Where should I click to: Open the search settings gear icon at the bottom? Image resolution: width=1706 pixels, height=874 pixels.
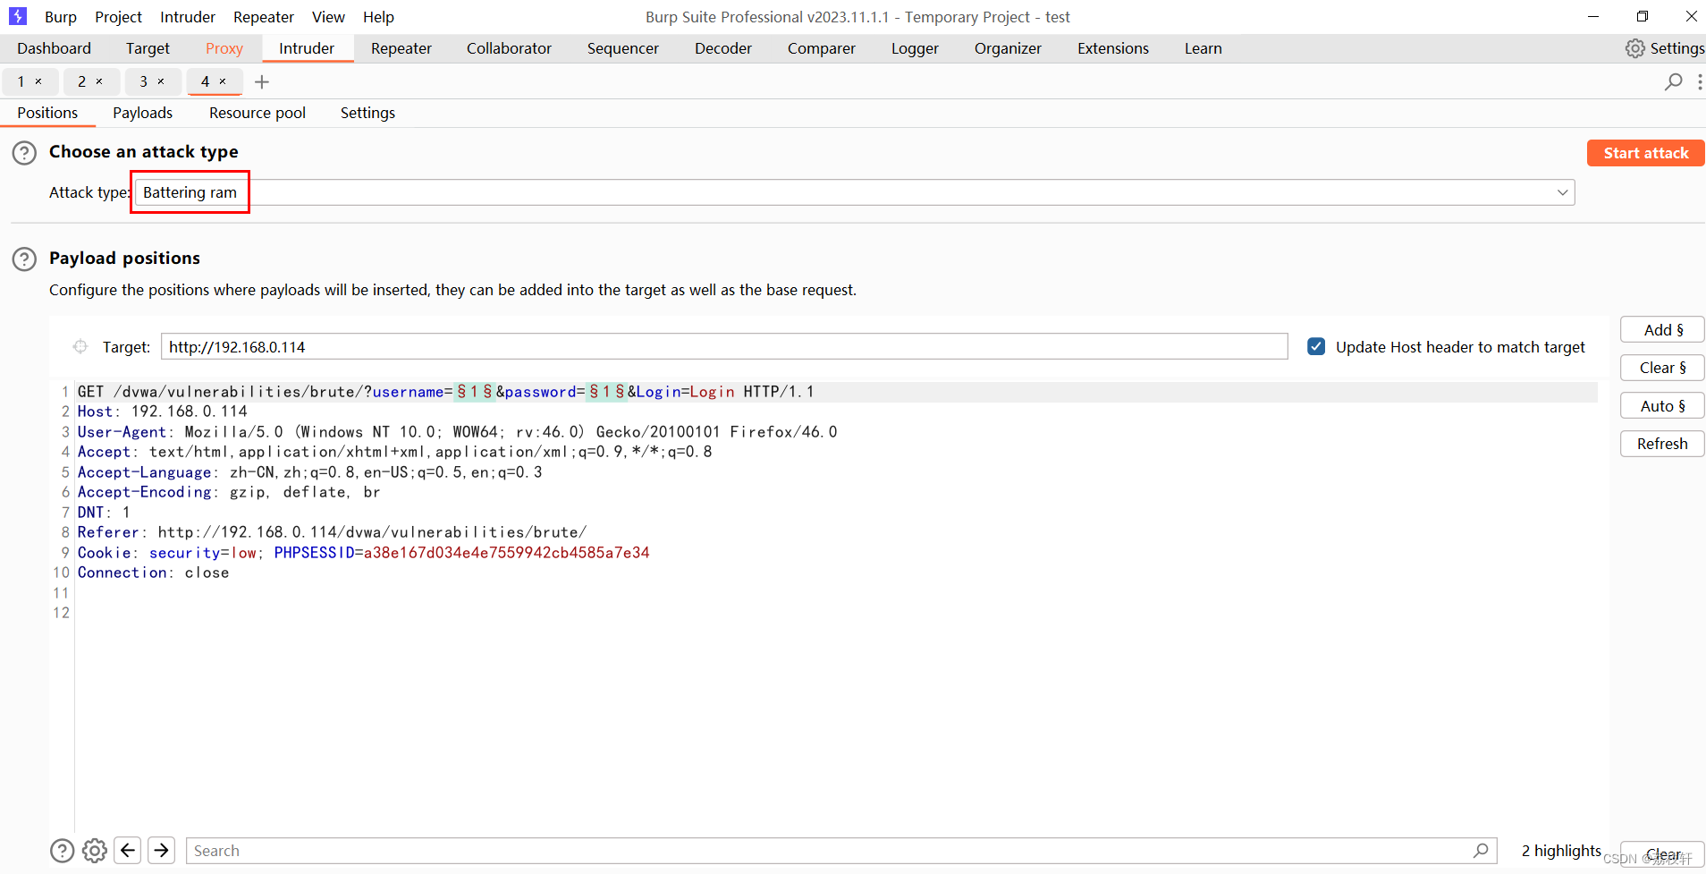95,851
